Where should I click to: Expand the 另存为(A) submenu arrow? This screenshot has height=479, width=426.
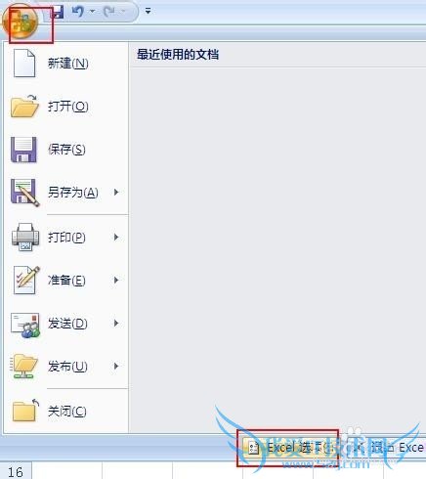[x=116, y=193]
